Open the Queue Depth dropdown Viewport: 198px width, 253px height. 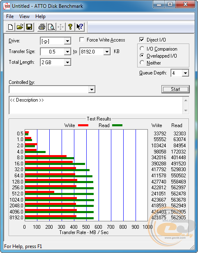(x=185, y=73)
